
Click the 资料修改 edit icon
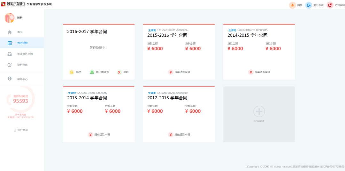click(10, 65)
